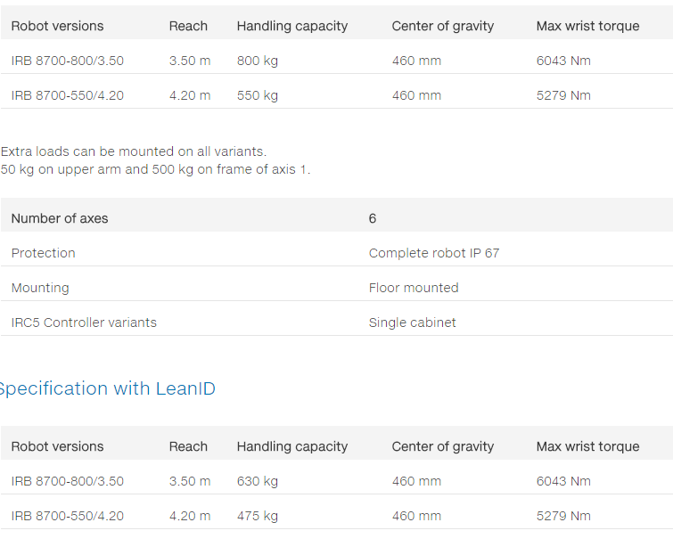The height and width of the screenshot is (547, 673).
Task: Select 'Robot versions' header in the top table
Action: click(x=58, y=26)
